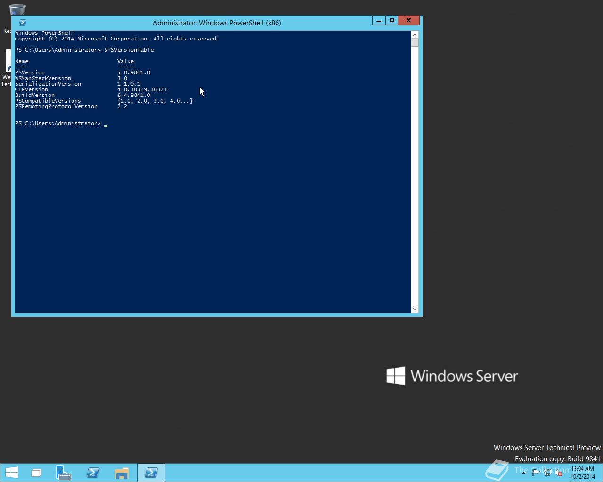Click the console scrollbar thumb
The image size is (603, 482).
415,43
